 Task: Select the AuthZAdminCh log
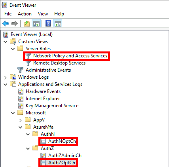point(65,156)
